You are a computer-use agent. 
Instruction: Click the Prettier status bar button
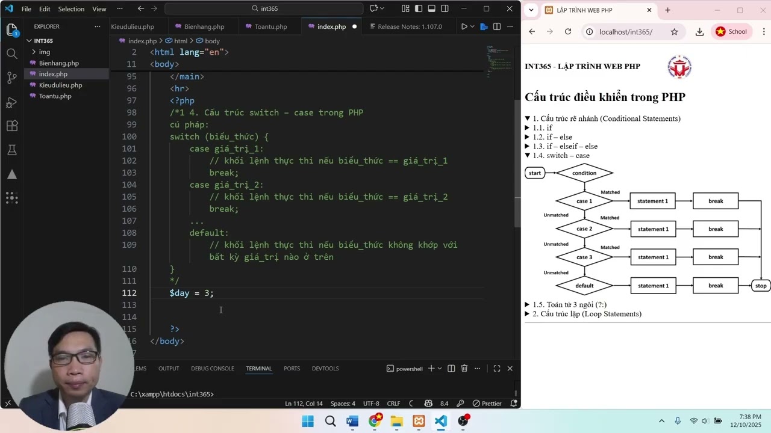(x=487, y=404)
